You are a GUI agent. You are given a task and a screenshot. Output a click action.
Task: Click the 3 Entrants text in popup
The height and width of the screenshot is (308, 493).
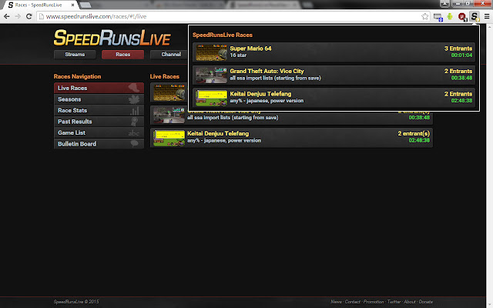458,49
